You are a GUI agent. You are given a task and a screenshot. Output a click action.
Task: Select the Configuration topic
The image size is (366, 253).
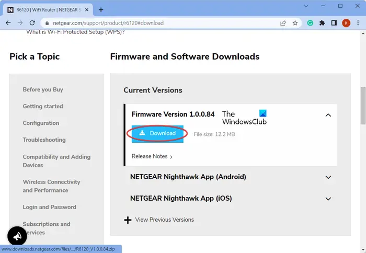[x=41, y=123]
